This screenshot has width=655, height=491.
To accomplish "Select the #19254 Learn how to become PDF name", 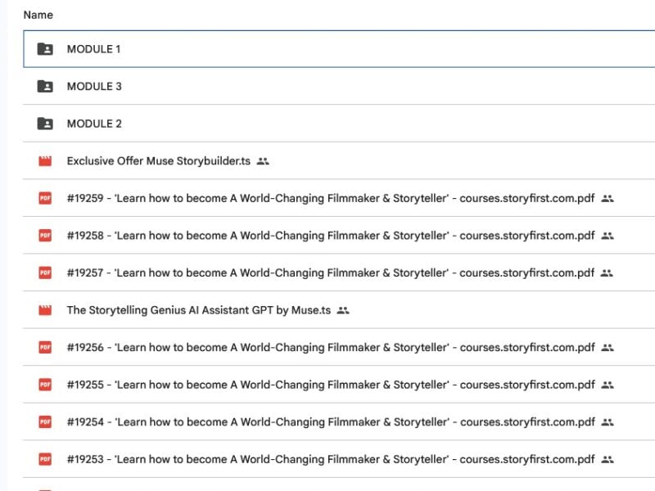I will click(331, 421).
